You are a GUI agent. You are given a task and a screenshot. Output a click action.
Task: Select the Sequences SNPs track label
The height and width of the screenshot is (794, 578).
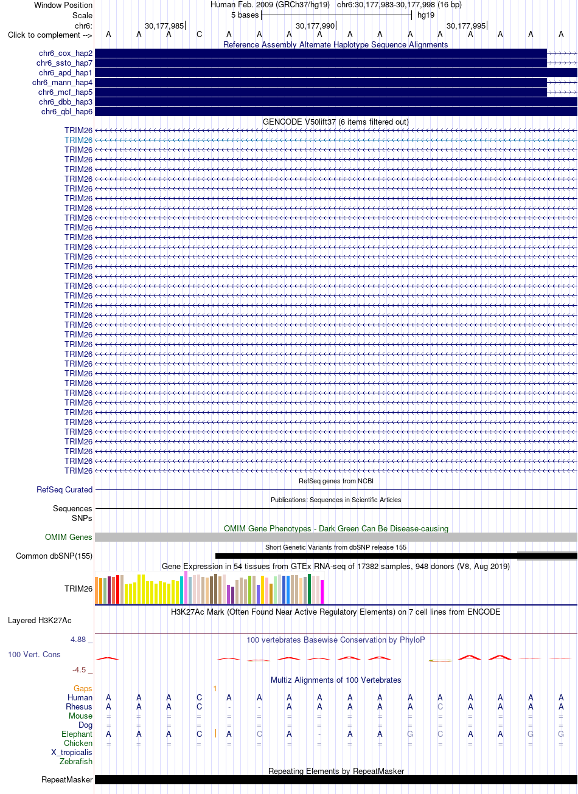pyautogui.click(x=72, y=513)
